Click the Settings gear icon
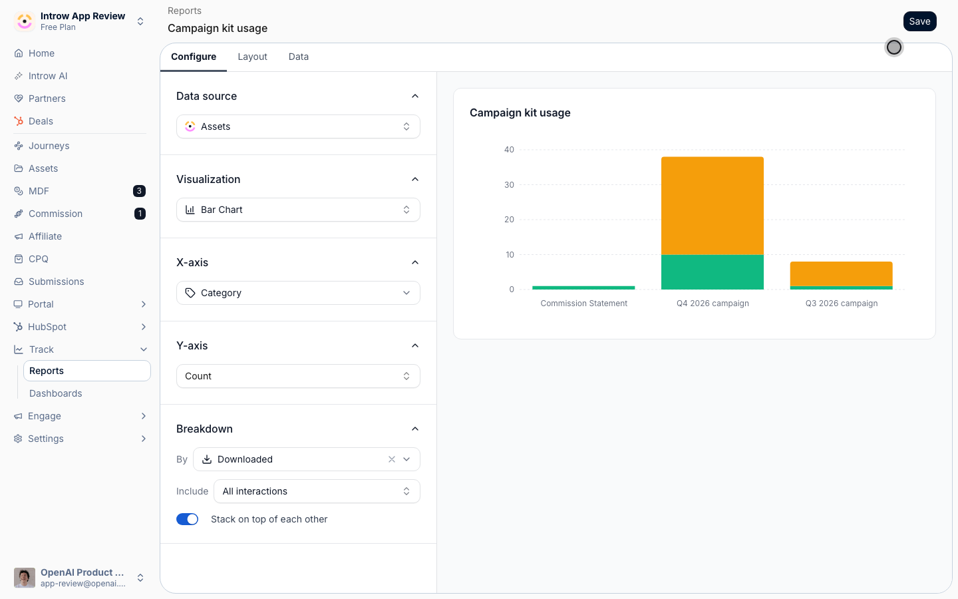The height and width of the screenshot is (599, 958). (x=18, y=439)
